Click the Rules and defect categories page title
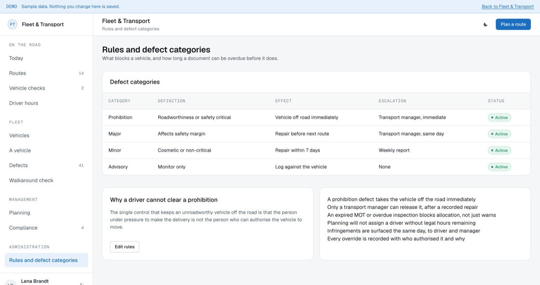This screenshot has height=285, width=540. click(x=156, y=50)
